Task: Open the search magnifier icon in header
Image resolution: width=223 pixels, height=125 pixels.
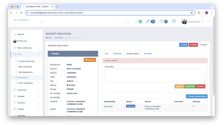Action: coord(127,22)
